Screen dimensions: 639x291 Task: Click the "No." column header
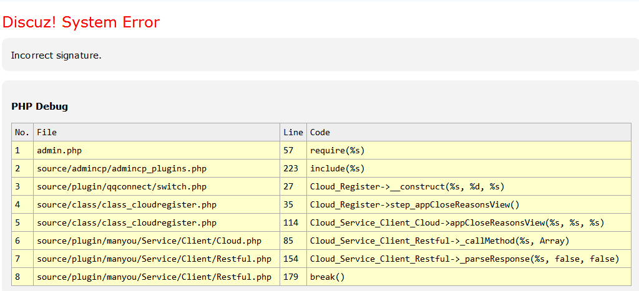point(22,132)
